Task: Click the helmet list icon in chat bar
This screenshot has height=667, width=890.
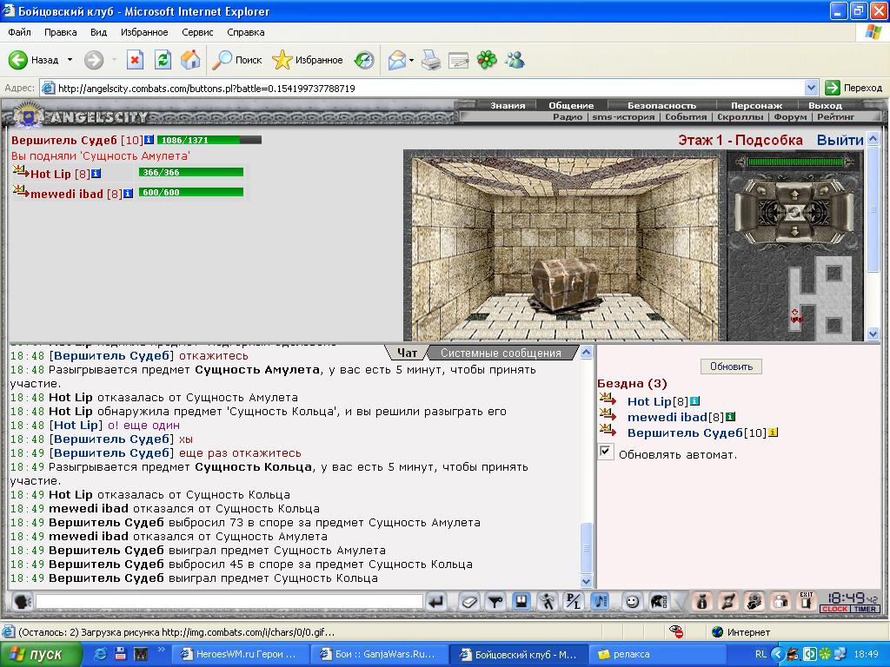Action: point(659,602)
